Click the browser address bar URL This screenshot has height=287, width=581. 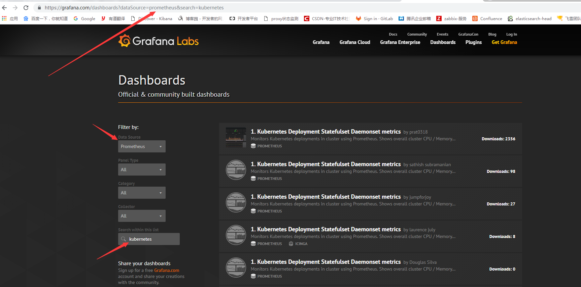[x=134, y=7]
